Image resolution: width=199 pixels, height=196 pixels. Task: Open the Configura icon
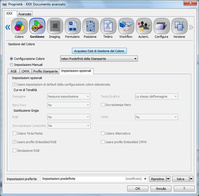pyautogui.click(x=162, y=26)
